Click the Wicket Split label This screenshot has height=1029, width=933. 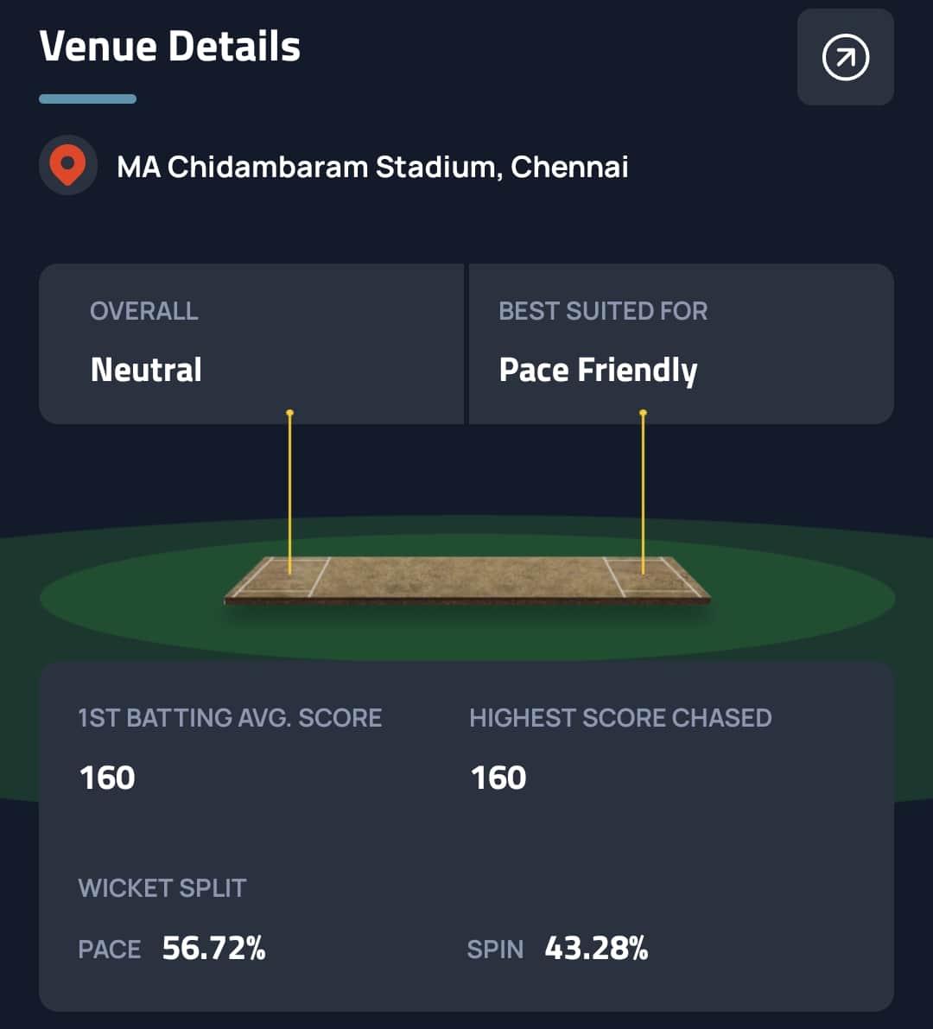(x=162, y=888)
